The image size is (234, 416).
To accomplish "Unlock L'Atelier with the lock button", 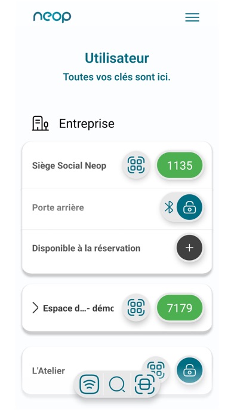I will [189, 371].
